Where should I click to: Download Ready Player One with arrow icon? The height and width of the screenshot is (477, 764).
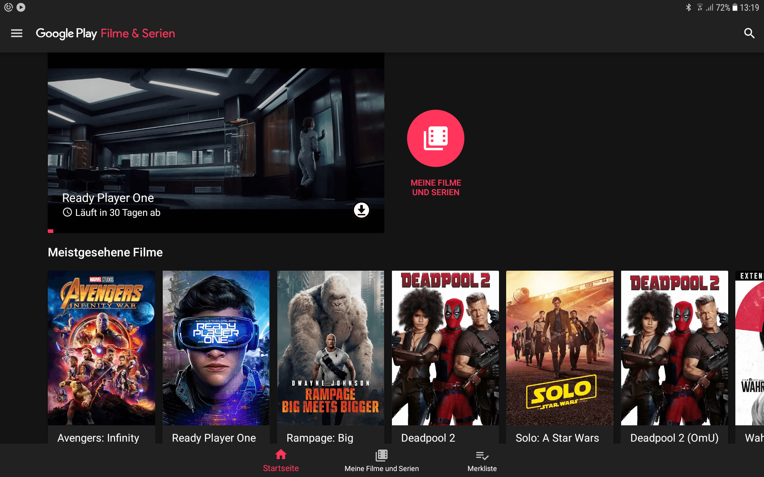[x=361, y=210]
